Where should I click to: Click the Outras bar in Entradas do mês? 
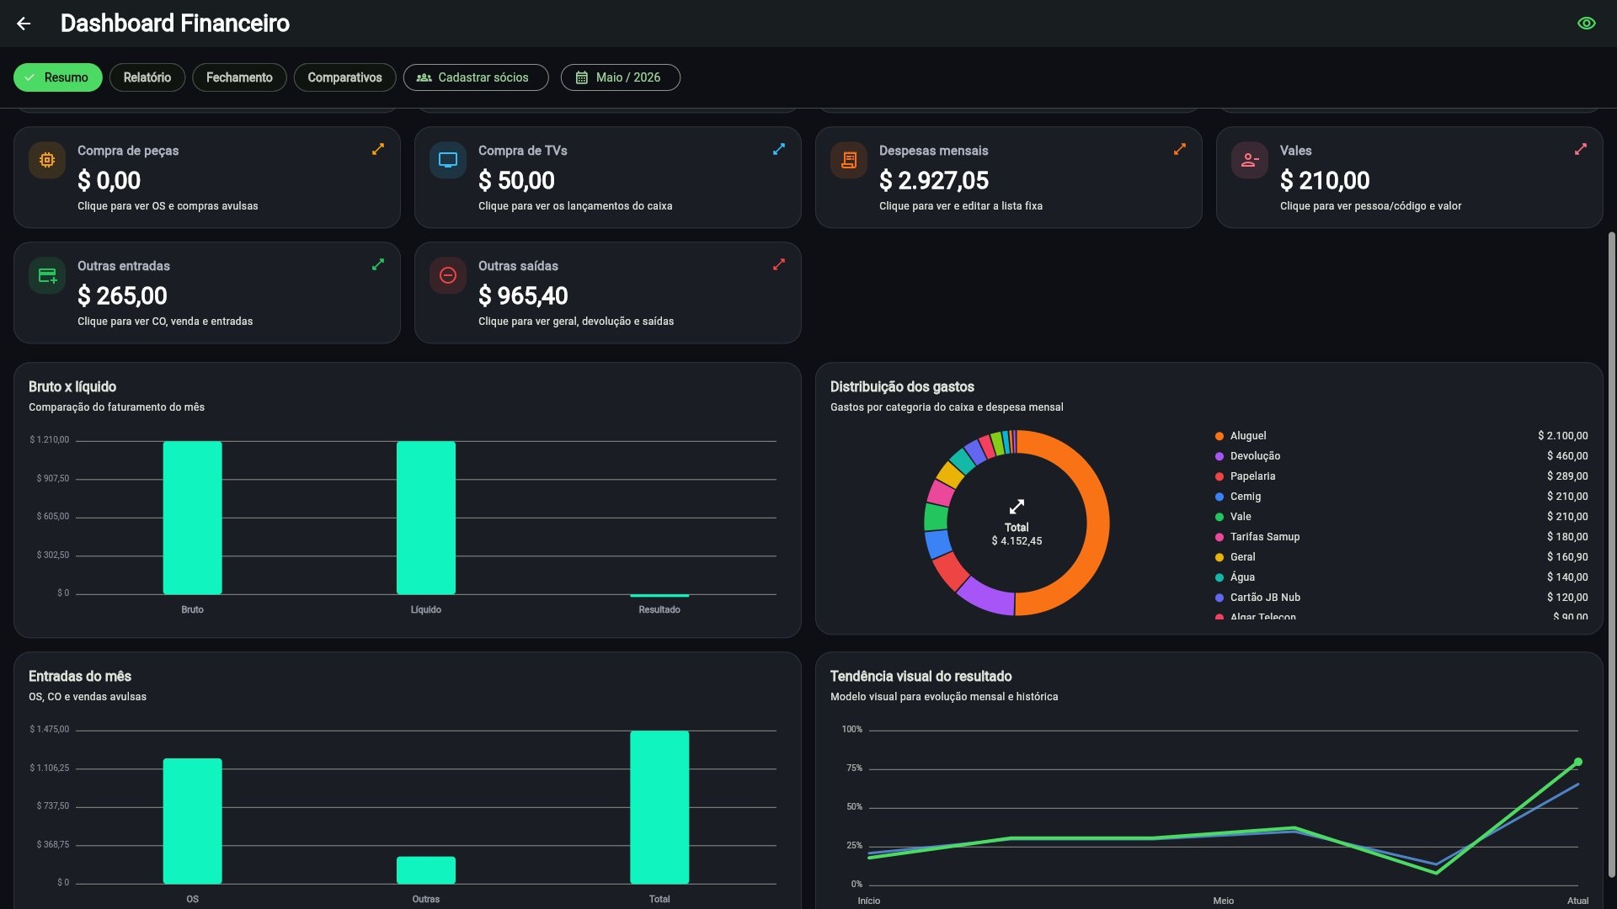coord(426,870)
